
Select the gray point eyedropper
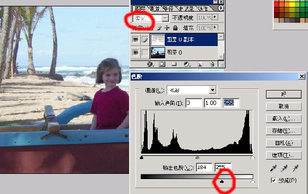click(x=284, y=168)
